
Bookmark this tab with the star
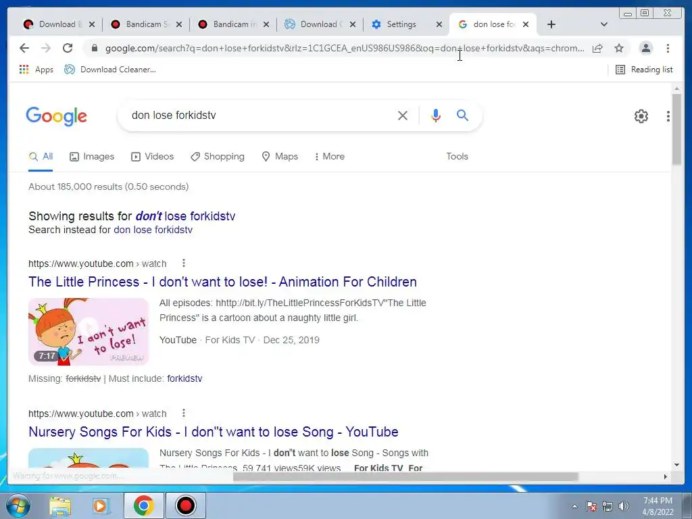pyautogui.click(x=619, y=48)
